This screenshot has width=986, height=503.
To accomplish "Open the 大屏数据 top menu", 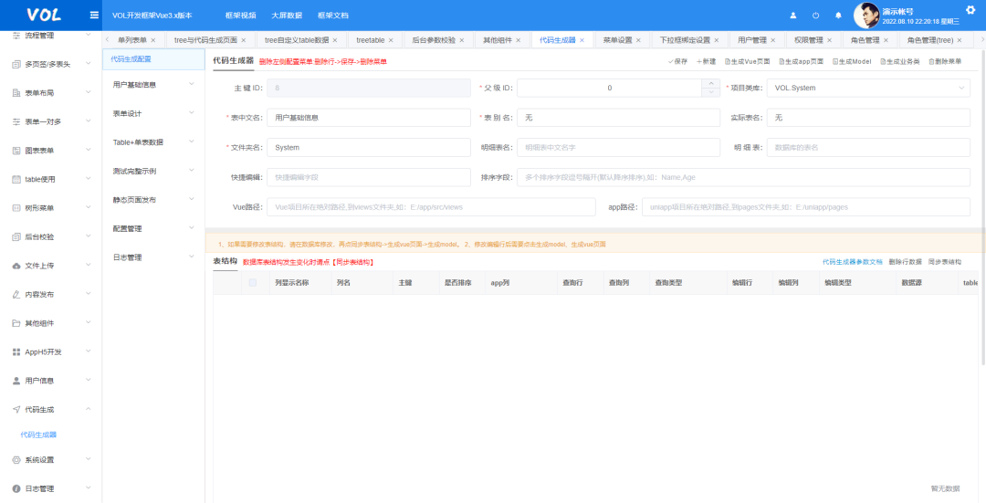I will pos(287,16).
